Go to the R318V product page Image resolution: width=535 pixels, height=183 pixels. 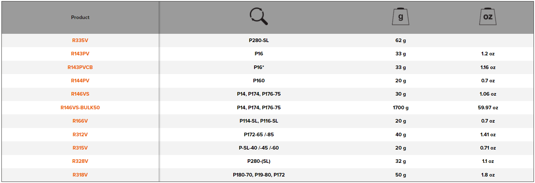point(80,175)
